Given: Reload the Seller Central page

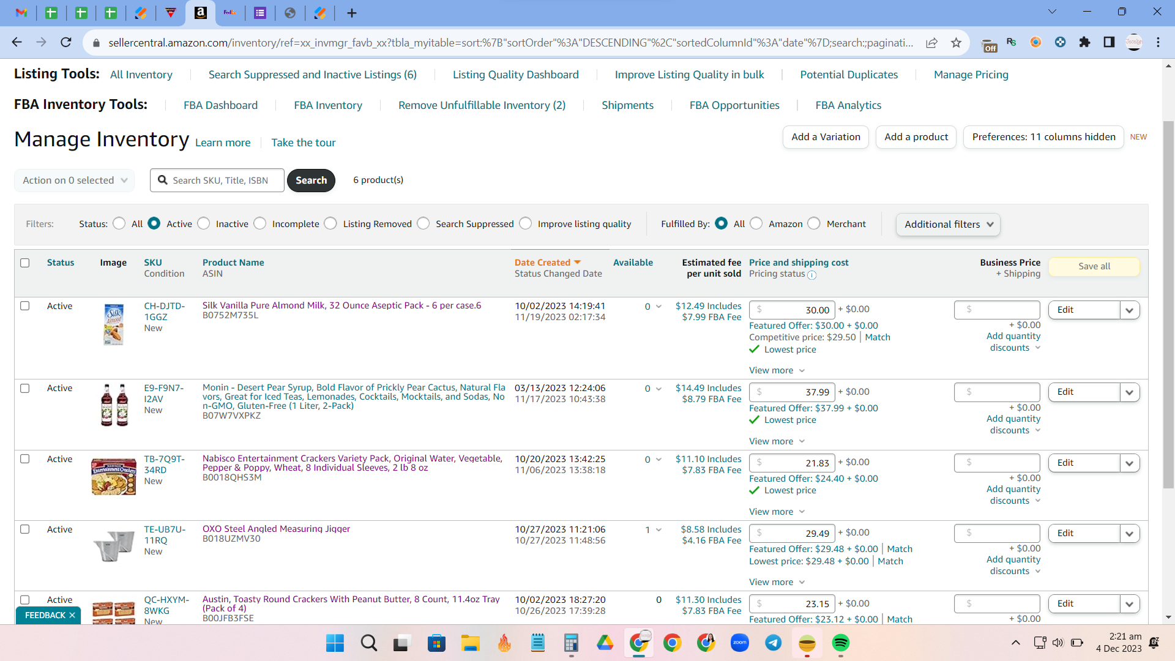Looking at the screenshot, I should coord(66,42).
